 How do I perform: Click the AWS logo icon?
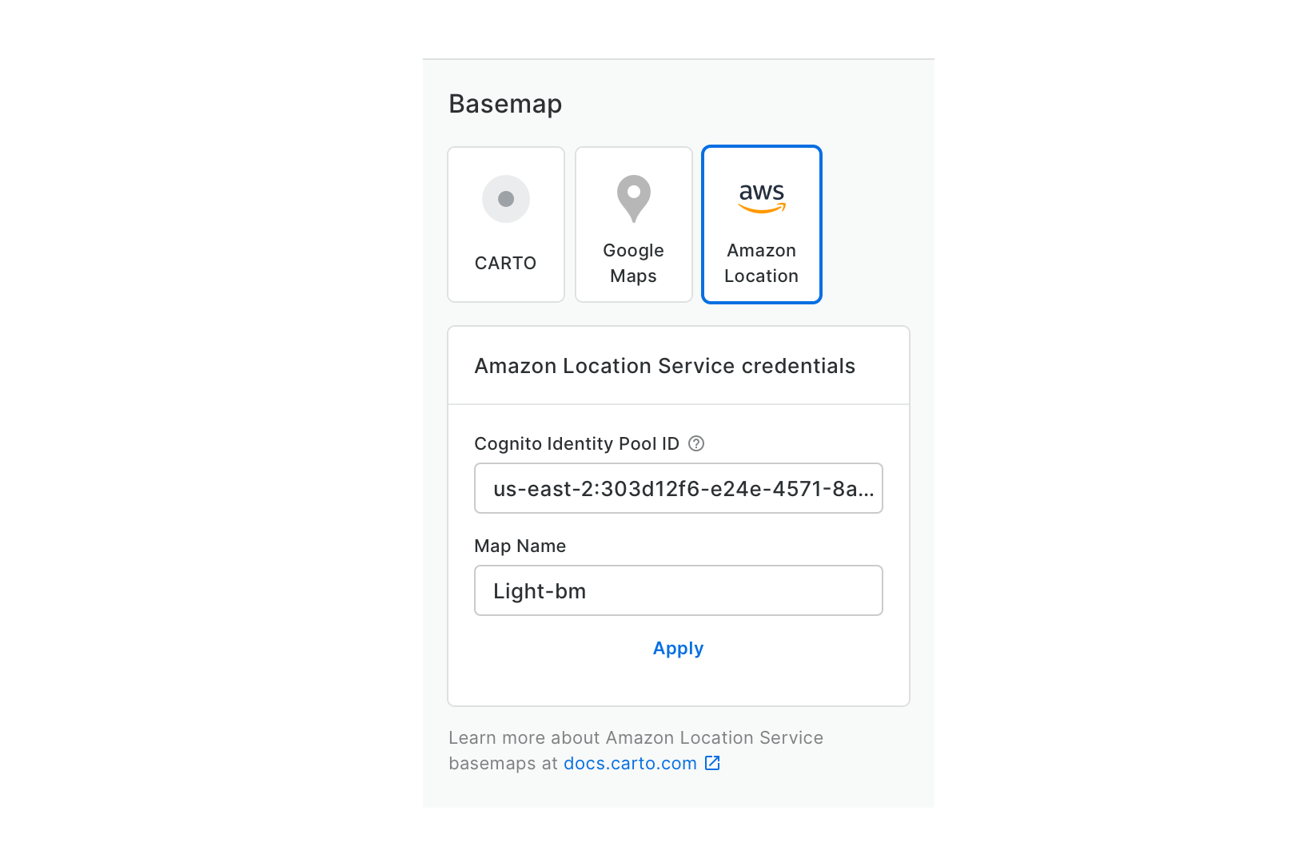pyautogui.click(x=762, y=197)
